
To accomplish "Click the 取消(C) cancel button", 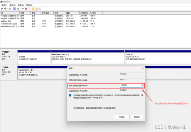I will click(137, 117).
